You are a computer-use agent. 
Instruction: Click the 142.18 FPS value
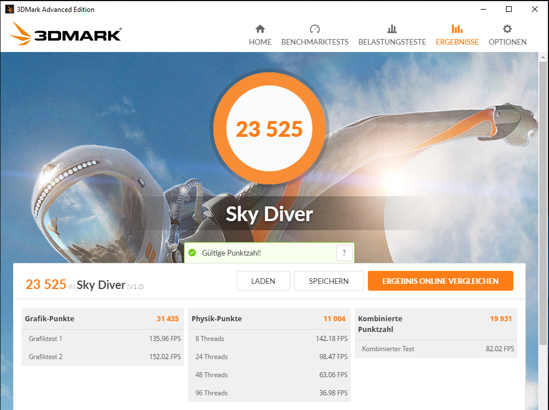tap(332, 339)
